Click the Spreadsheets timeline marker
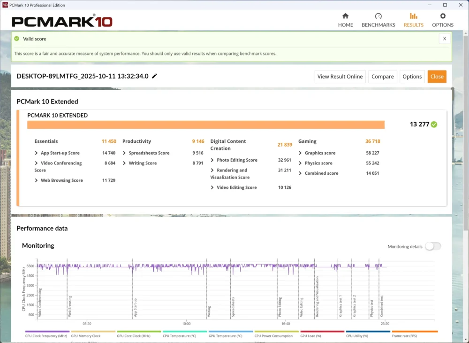 pos(233,307)
